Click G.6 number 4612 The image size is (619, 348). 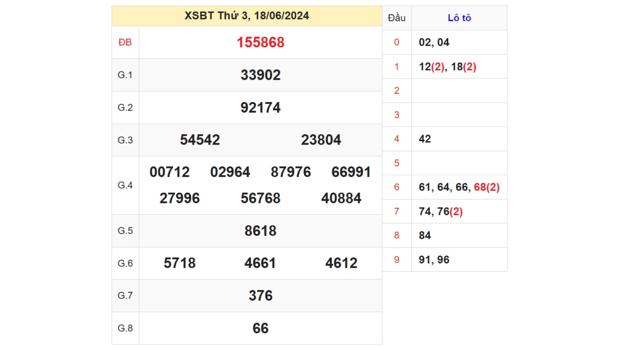pyautogui.click(x=341, y=263)
